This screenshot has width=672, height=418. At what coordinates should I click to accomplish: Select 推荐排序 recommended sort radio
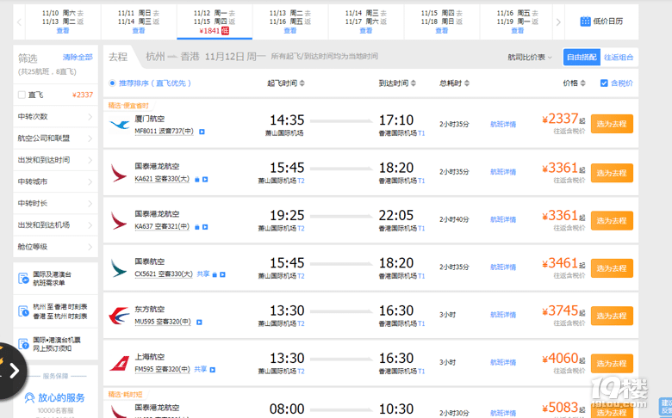pos(112,83)
